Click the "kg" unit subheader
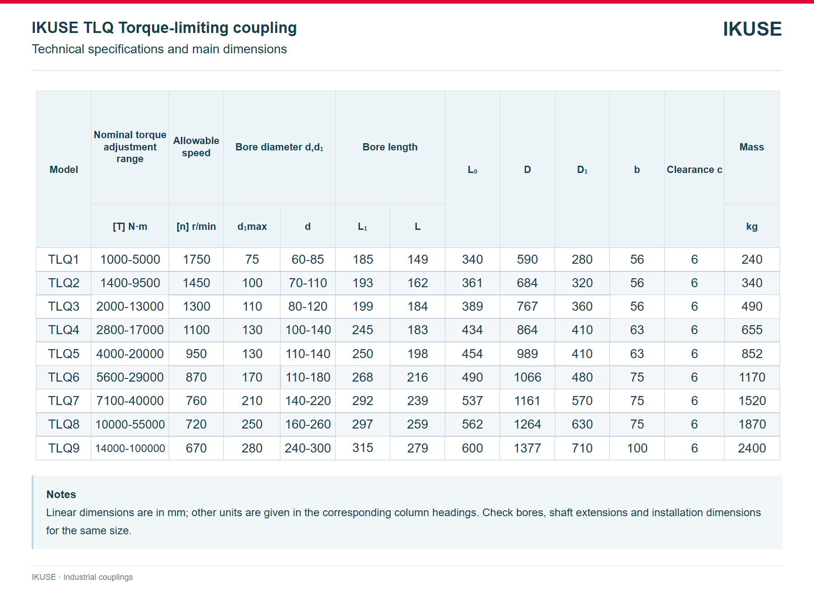The height and width of the screenshot is (597, 814). pyautogui.click(x=752, y=227)
